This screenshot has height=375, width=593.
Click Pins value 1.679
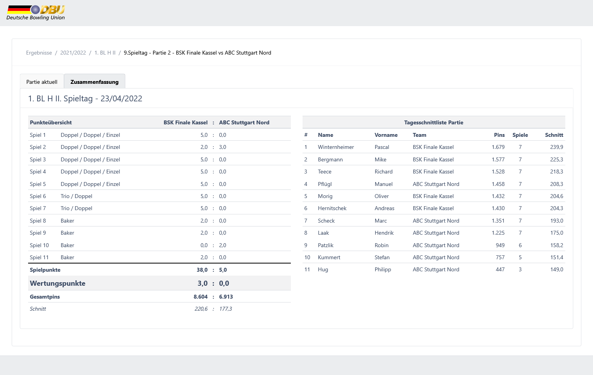[x=498, y=147]
